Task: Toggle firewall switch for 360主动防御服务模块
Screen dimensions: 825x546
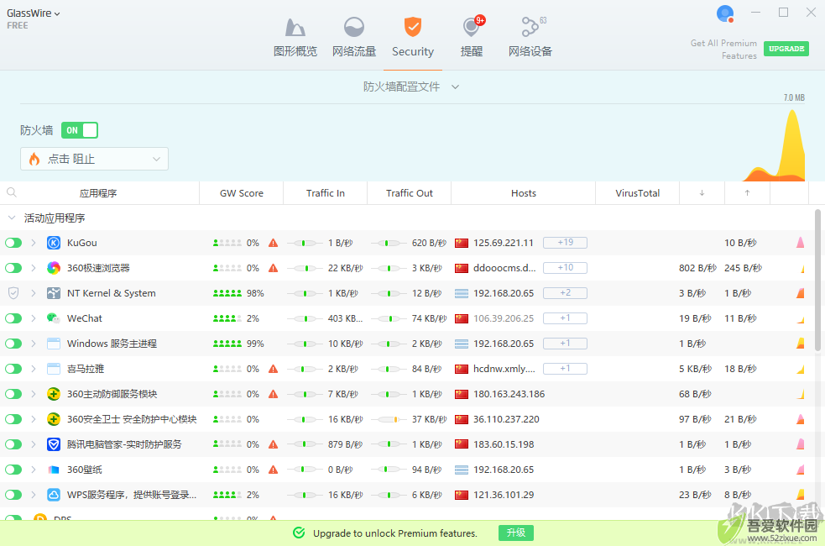Action: (13, 394)
